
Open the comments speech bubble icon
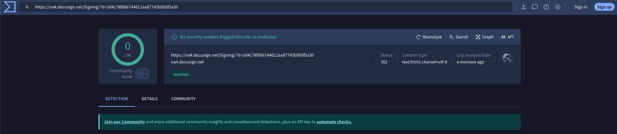click(x=535, y=7)
